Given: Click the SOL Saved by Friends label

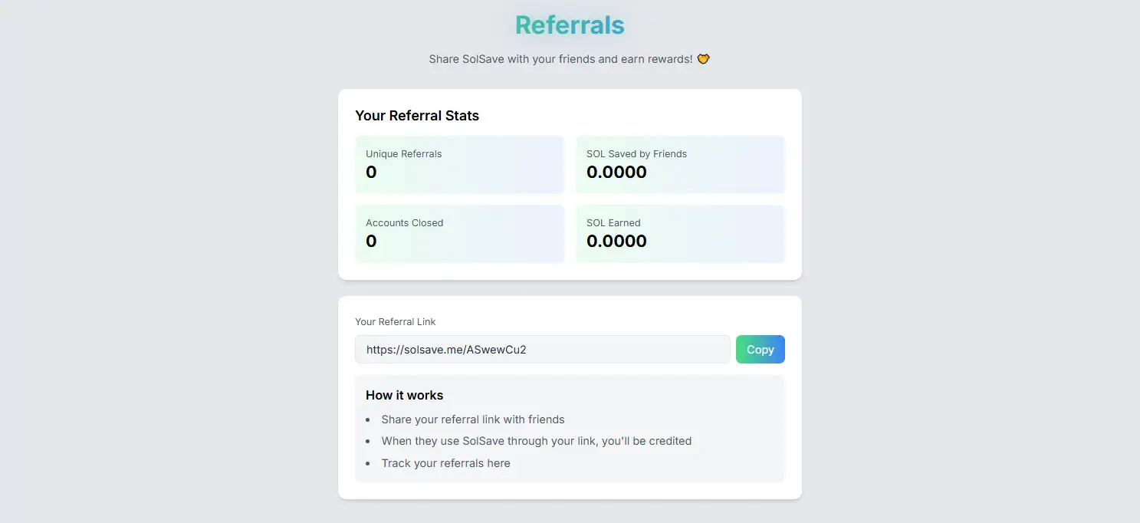Looking at the screenshot, I should coord(636,154).
